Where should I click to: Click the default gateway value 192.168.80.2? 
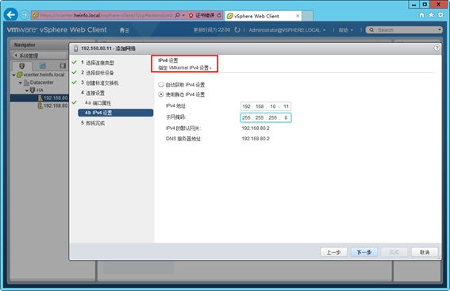point(256,128)
